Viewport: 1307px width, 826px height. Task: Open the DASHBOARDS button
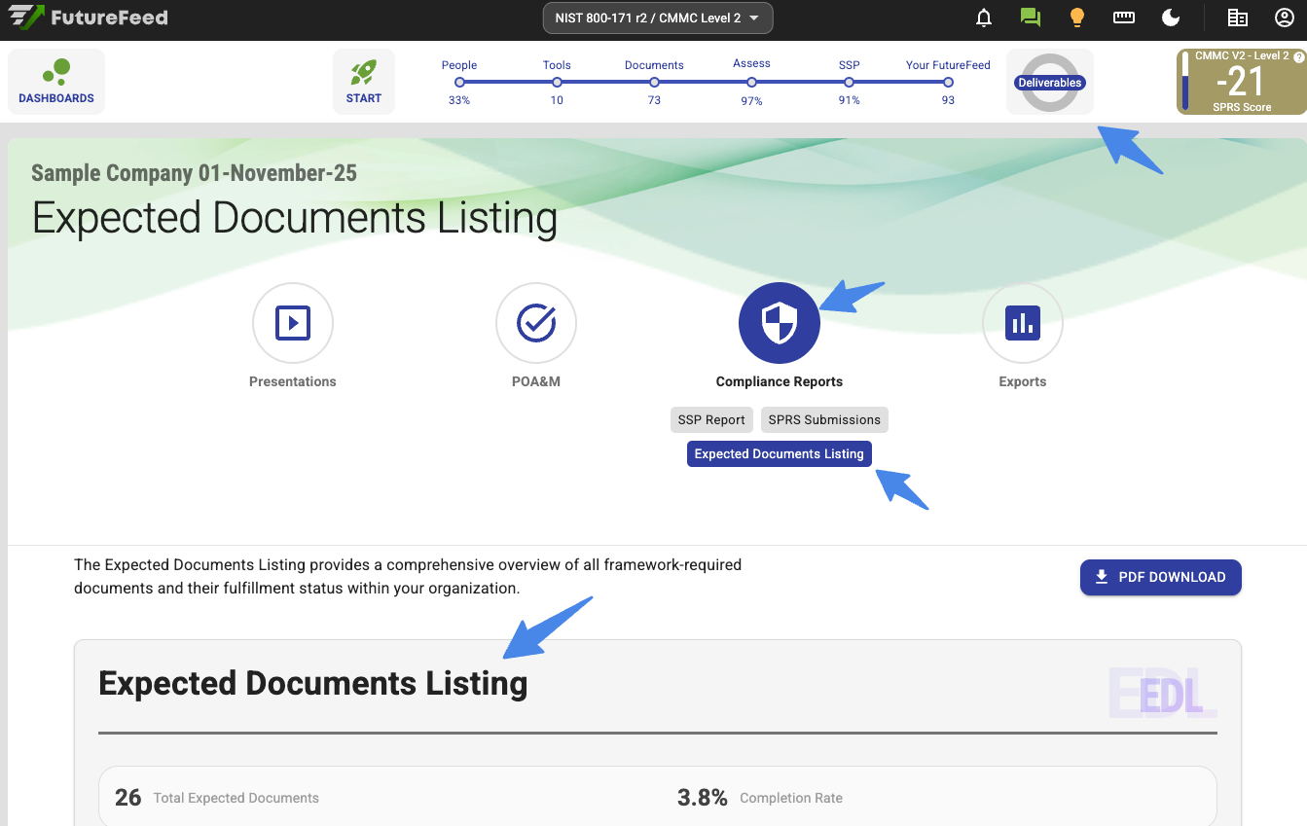pos(55,82)
